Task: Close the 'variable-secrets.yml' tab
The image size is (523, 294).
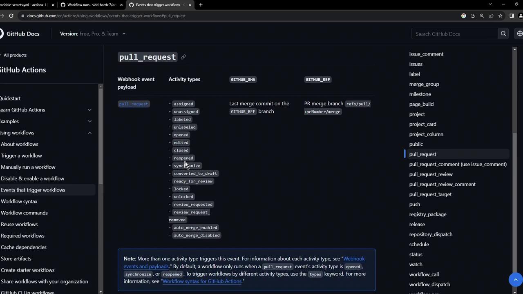Action: click(x=53, y=5)
